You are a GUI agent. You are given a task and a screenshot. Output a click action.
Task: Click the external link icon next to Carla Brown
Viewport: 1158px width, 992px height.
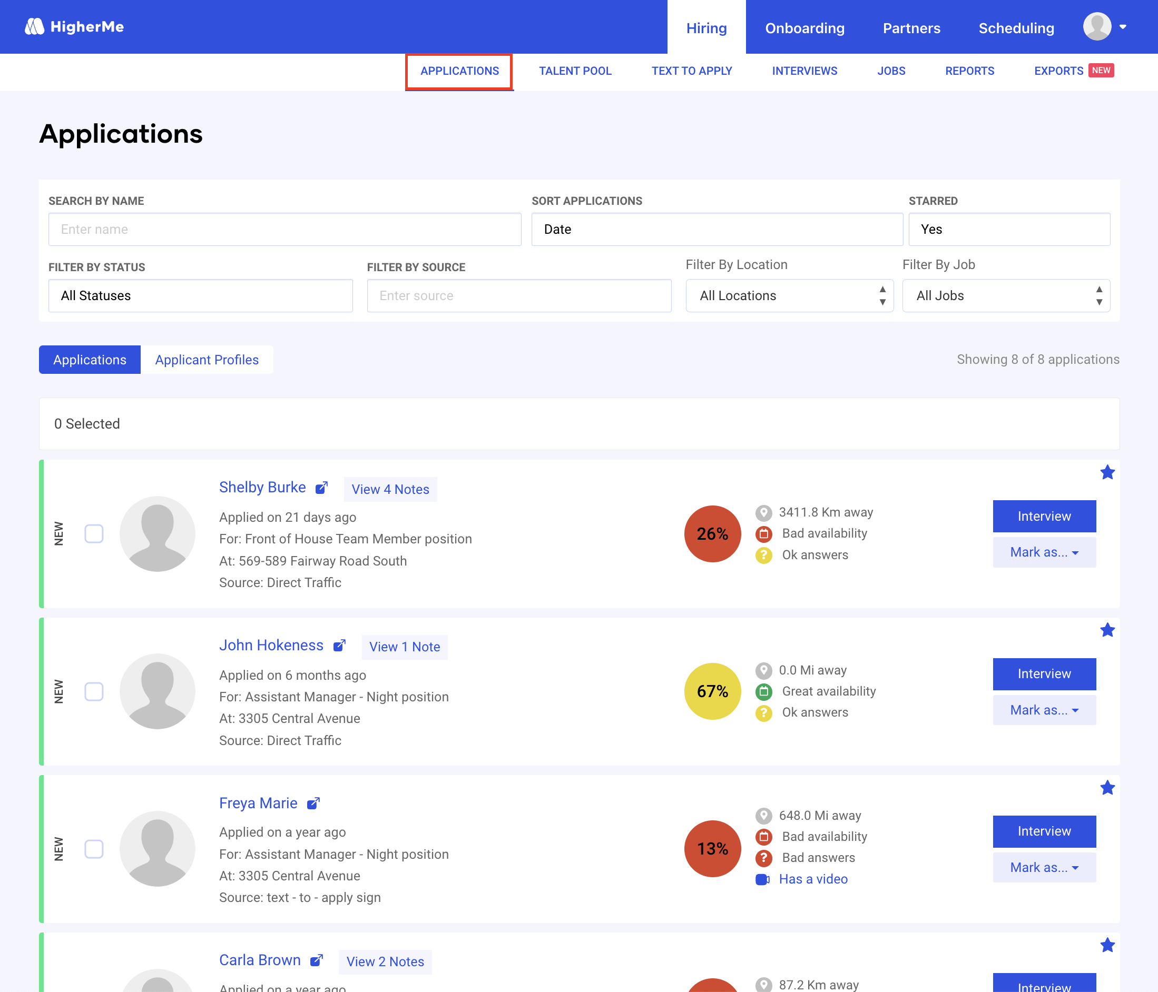click(x=316, y=960)
